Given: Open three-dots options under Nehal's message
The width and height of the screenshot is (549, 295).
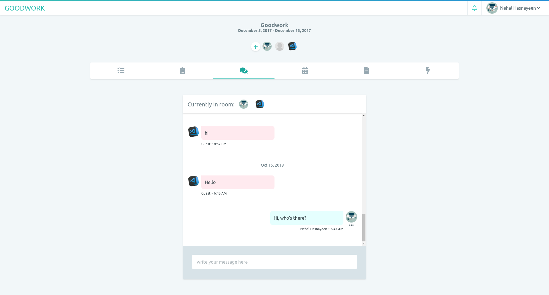Looking at the screenshot, I should pos(351,225).
